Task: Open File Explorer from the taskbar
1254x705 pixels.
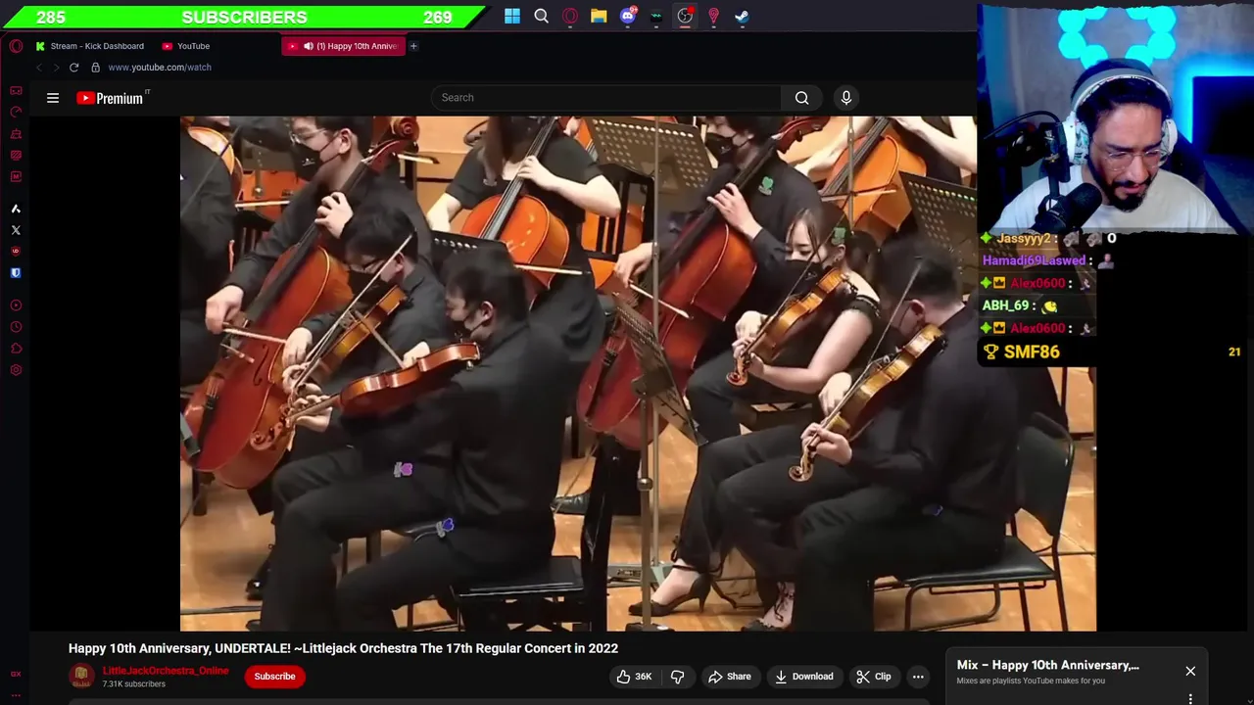Action: (599, 16)
